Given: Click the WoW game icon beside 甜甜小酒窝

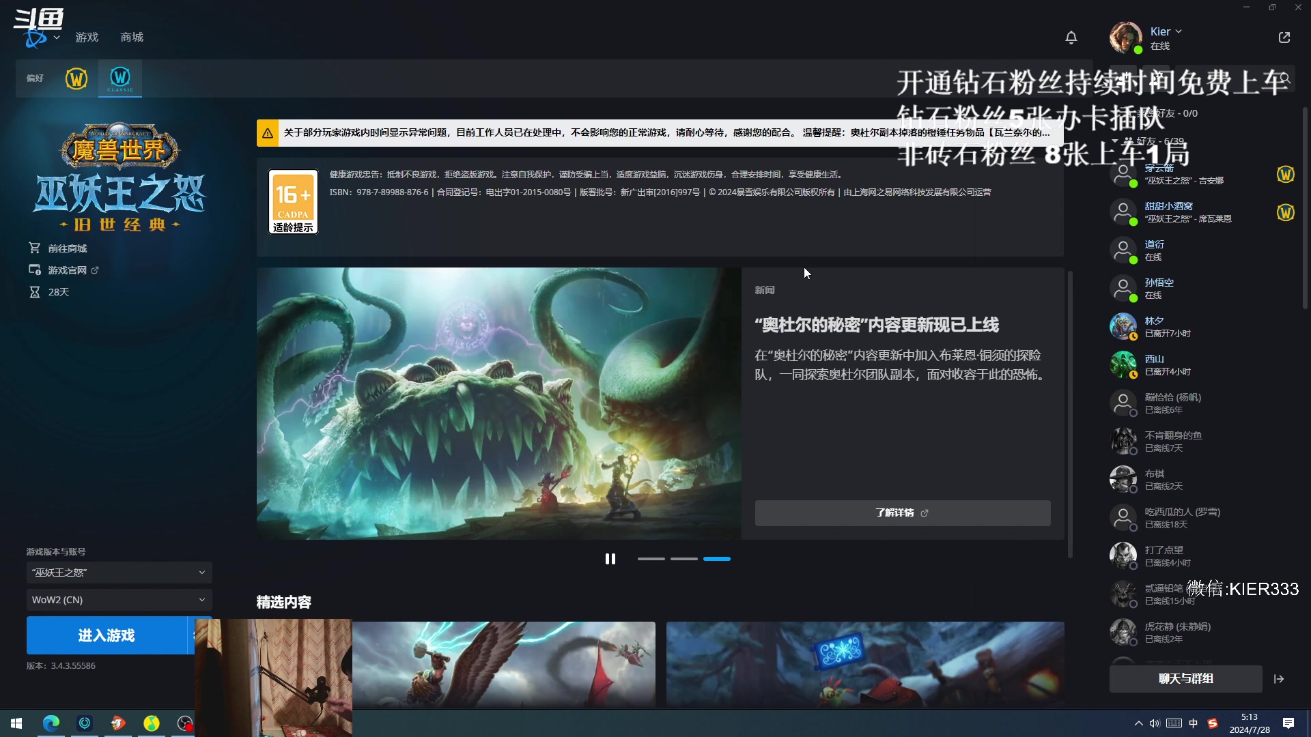Looking at the screenshot, I should coord(1286,212).
